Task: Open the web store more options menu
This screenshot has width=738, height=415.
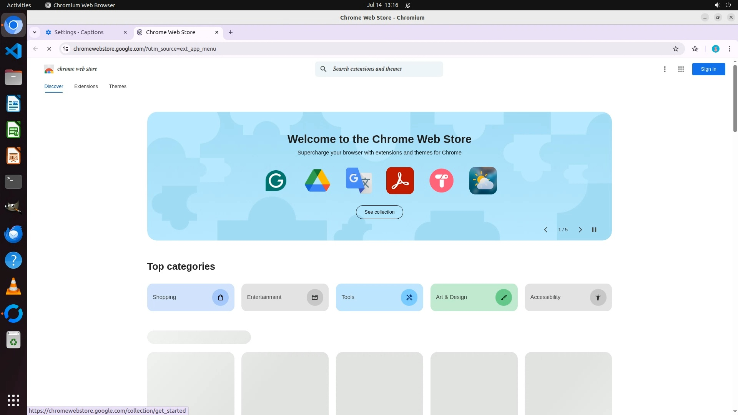Action: point(665,69)
